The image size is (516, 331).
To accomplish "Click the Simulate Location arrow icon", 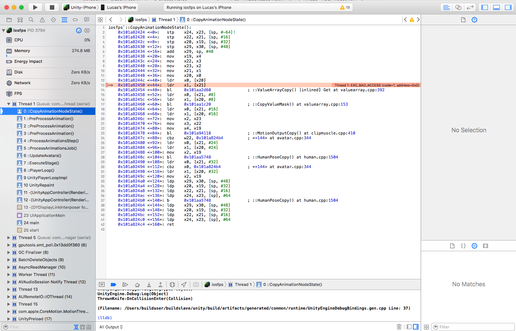I will 184,284.
